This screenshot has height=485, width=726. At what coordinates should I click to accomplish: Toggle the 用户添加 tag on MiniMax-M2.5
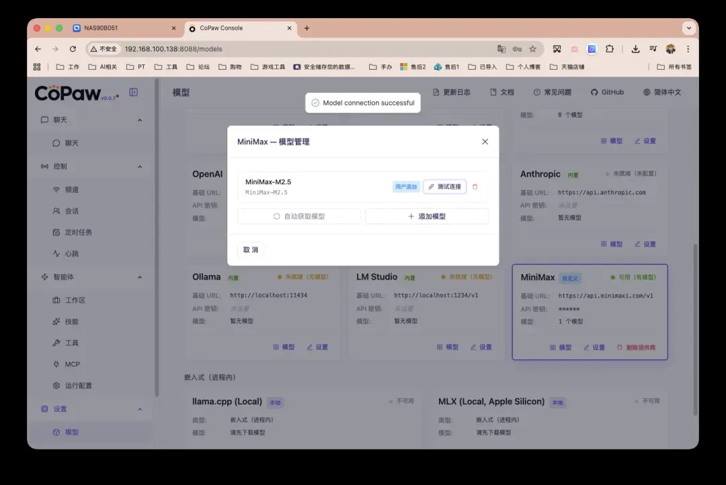(406, 186)
